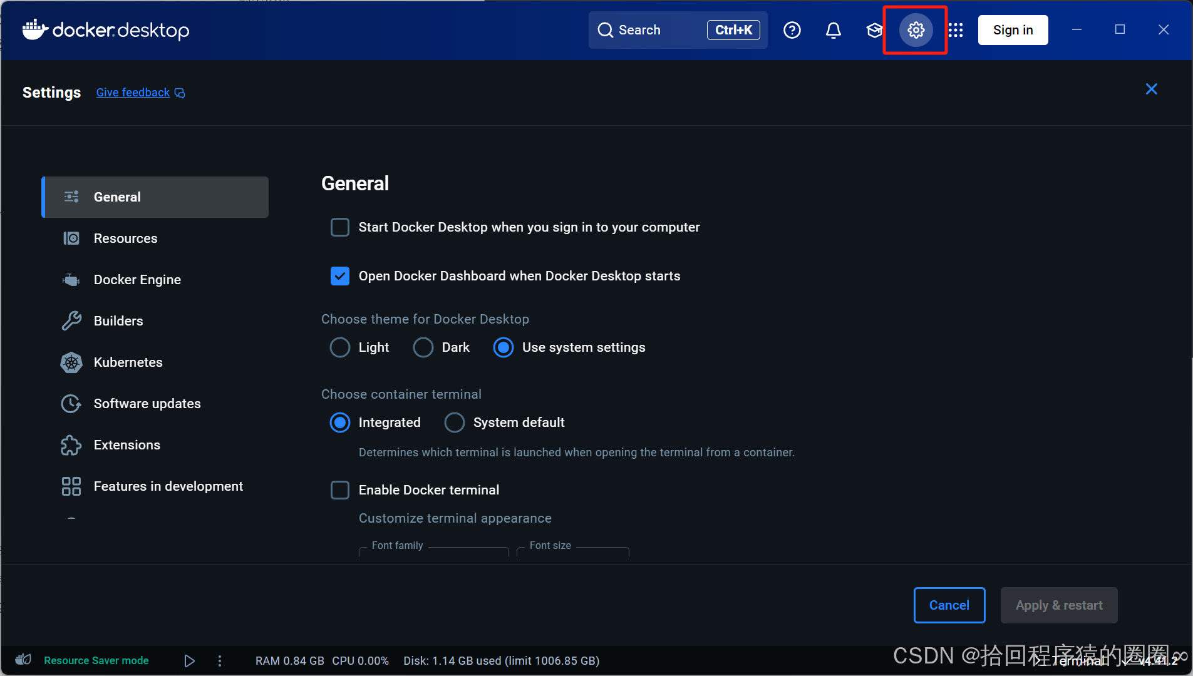The height and width of the screenshot is (676, 1193).
Task: Click the Features in development grid icon
Action: 71,486
